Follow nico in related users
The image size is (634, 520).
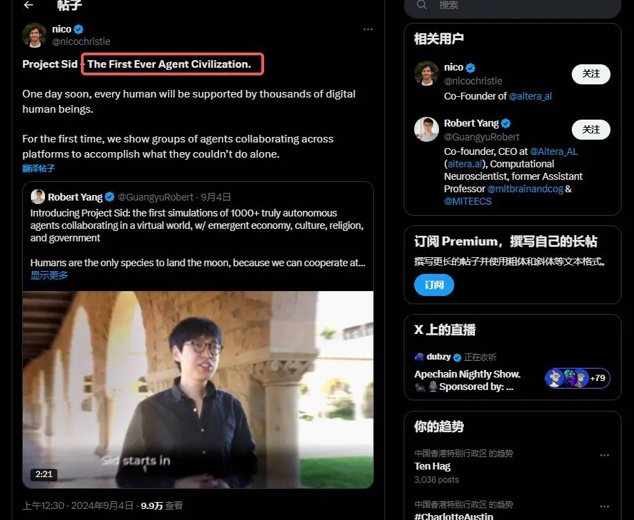(x=590, y=74)
